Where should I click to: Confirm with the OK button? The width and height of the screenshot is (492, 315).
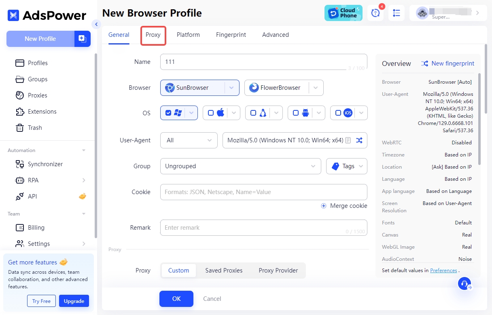176,299
